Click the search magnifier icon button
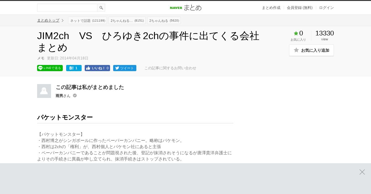Image resolution: width=371 pixels, height=194 pixels. 101,8
